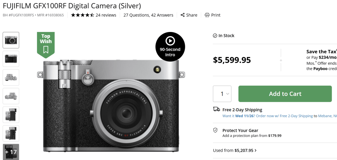
Task: Select the fifth camera thumbnail
Action: click(x=11, y=115)
